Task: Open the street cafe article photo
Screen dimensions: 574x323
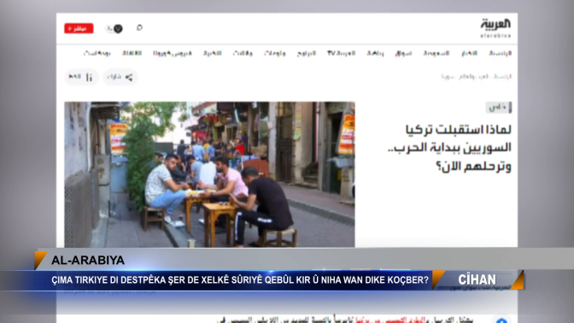Action: pos(209,174)
